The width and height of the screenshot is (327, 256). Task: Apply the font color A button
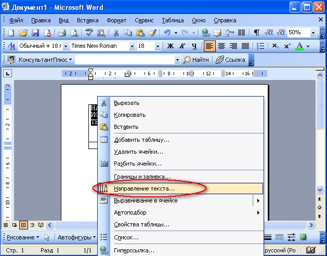299,46
